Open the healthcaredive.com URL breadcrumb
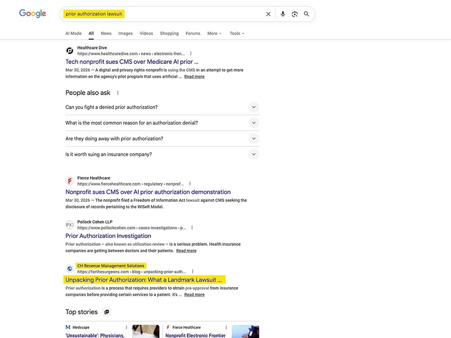 pyautogui.click(x=131, y=54)
